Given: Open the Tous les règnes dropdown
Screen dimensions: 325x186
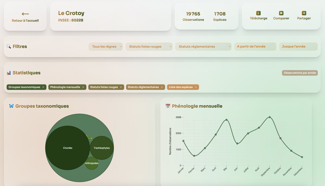Looking at the screenshot, I should tap(106, 47).
